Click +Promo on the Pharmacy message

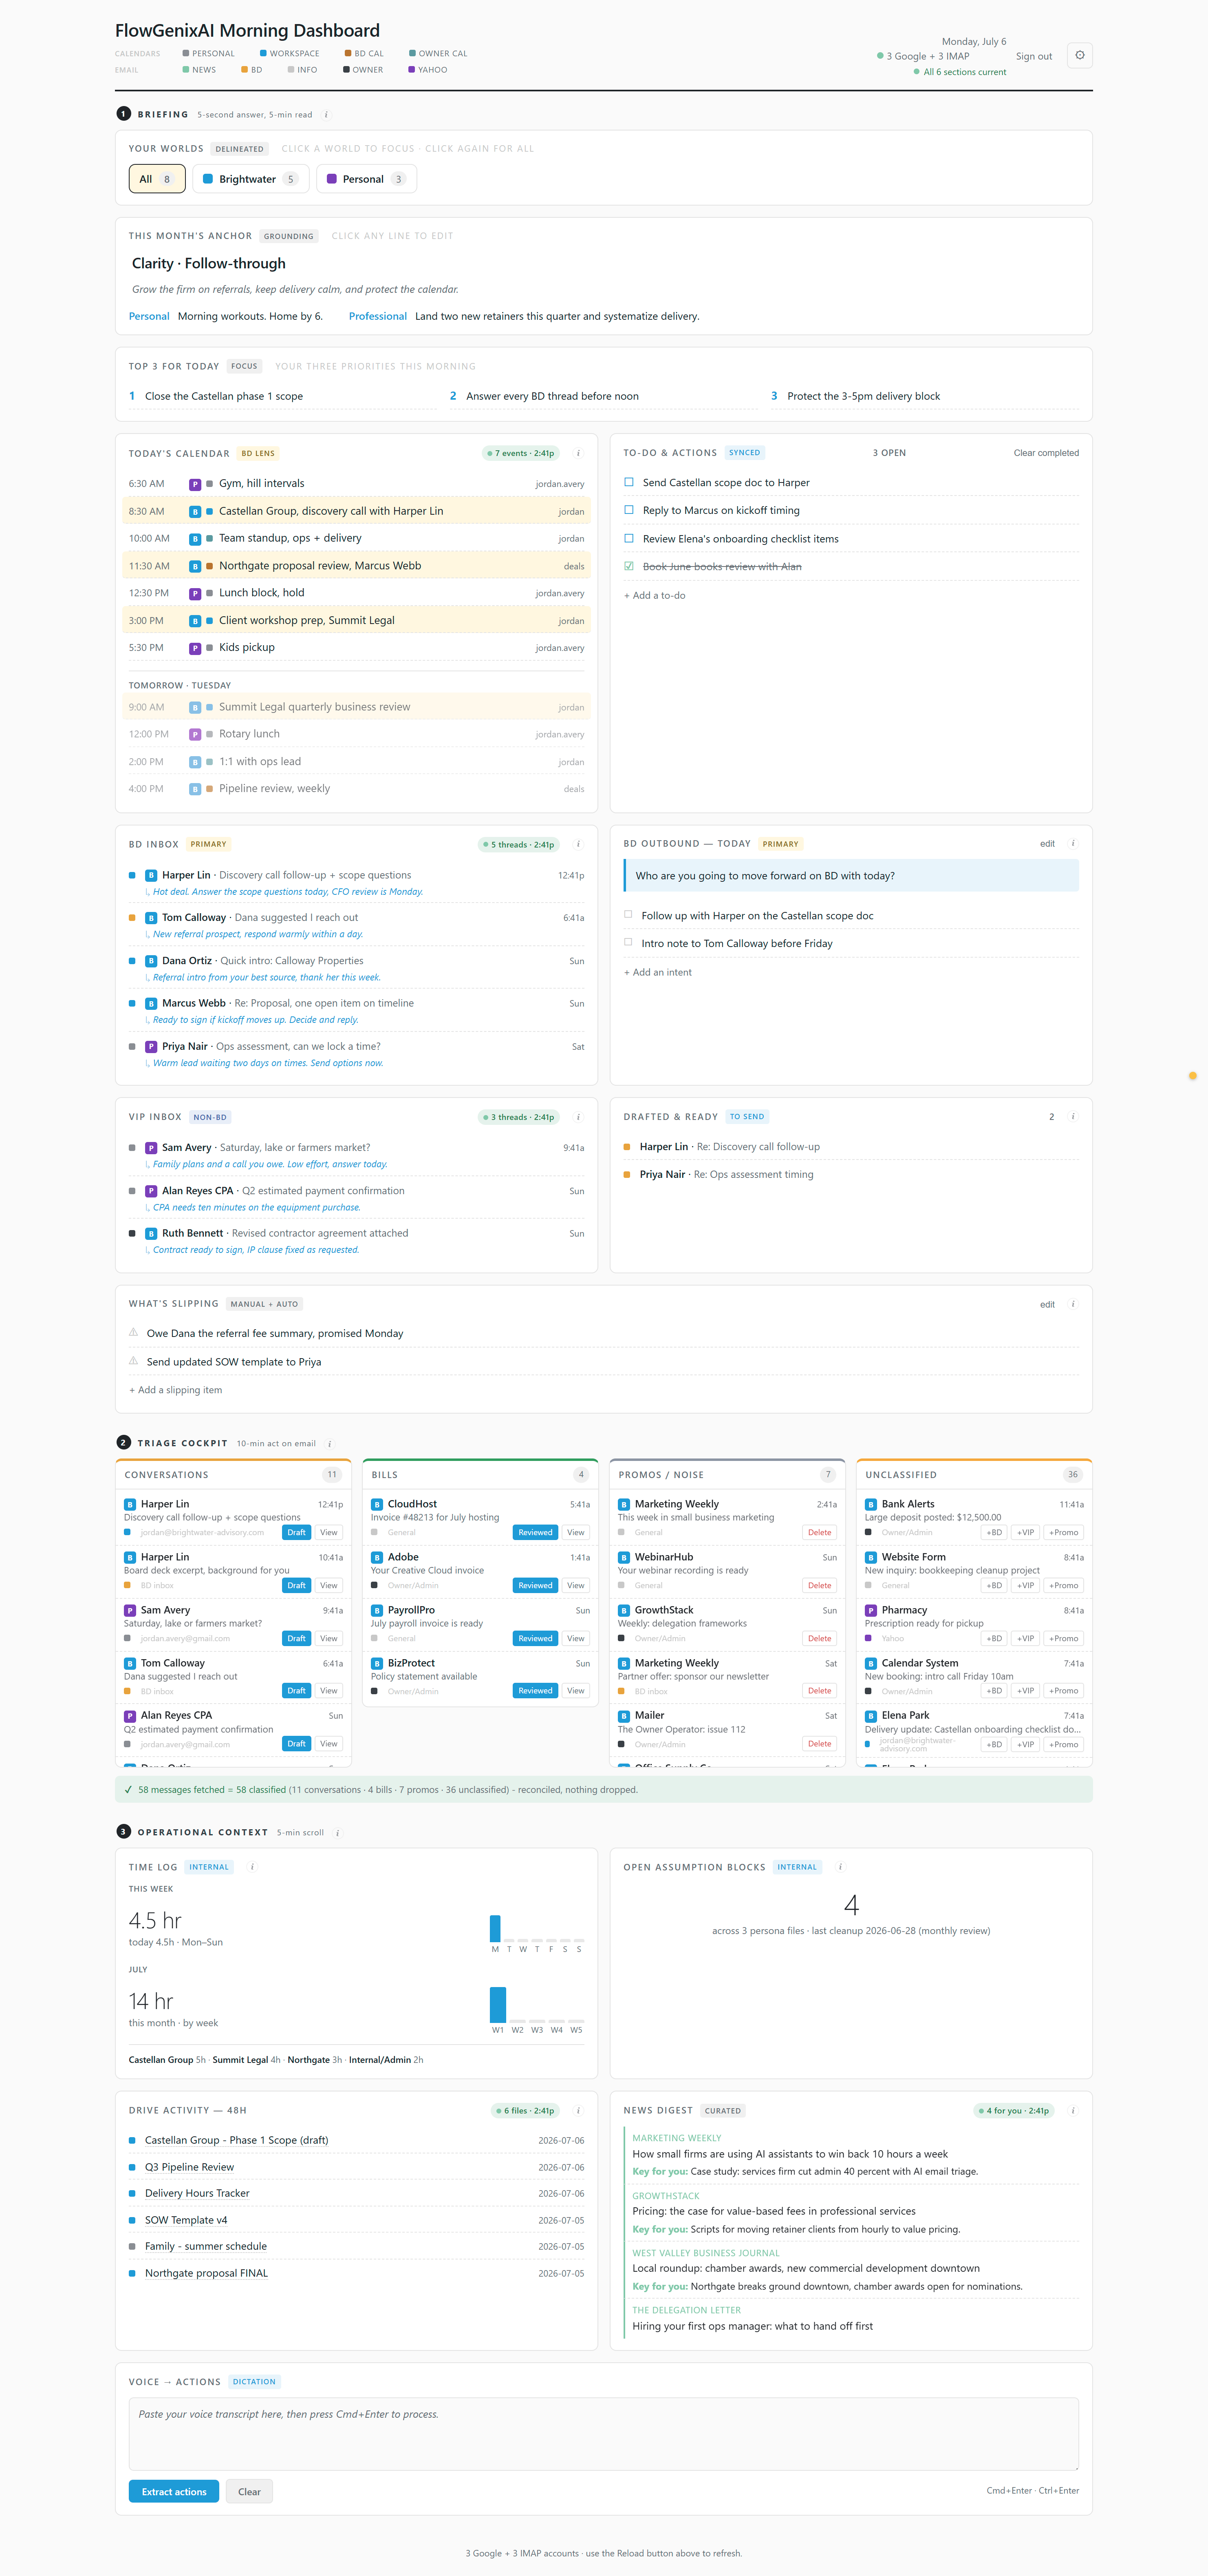coord(1063,1638)
